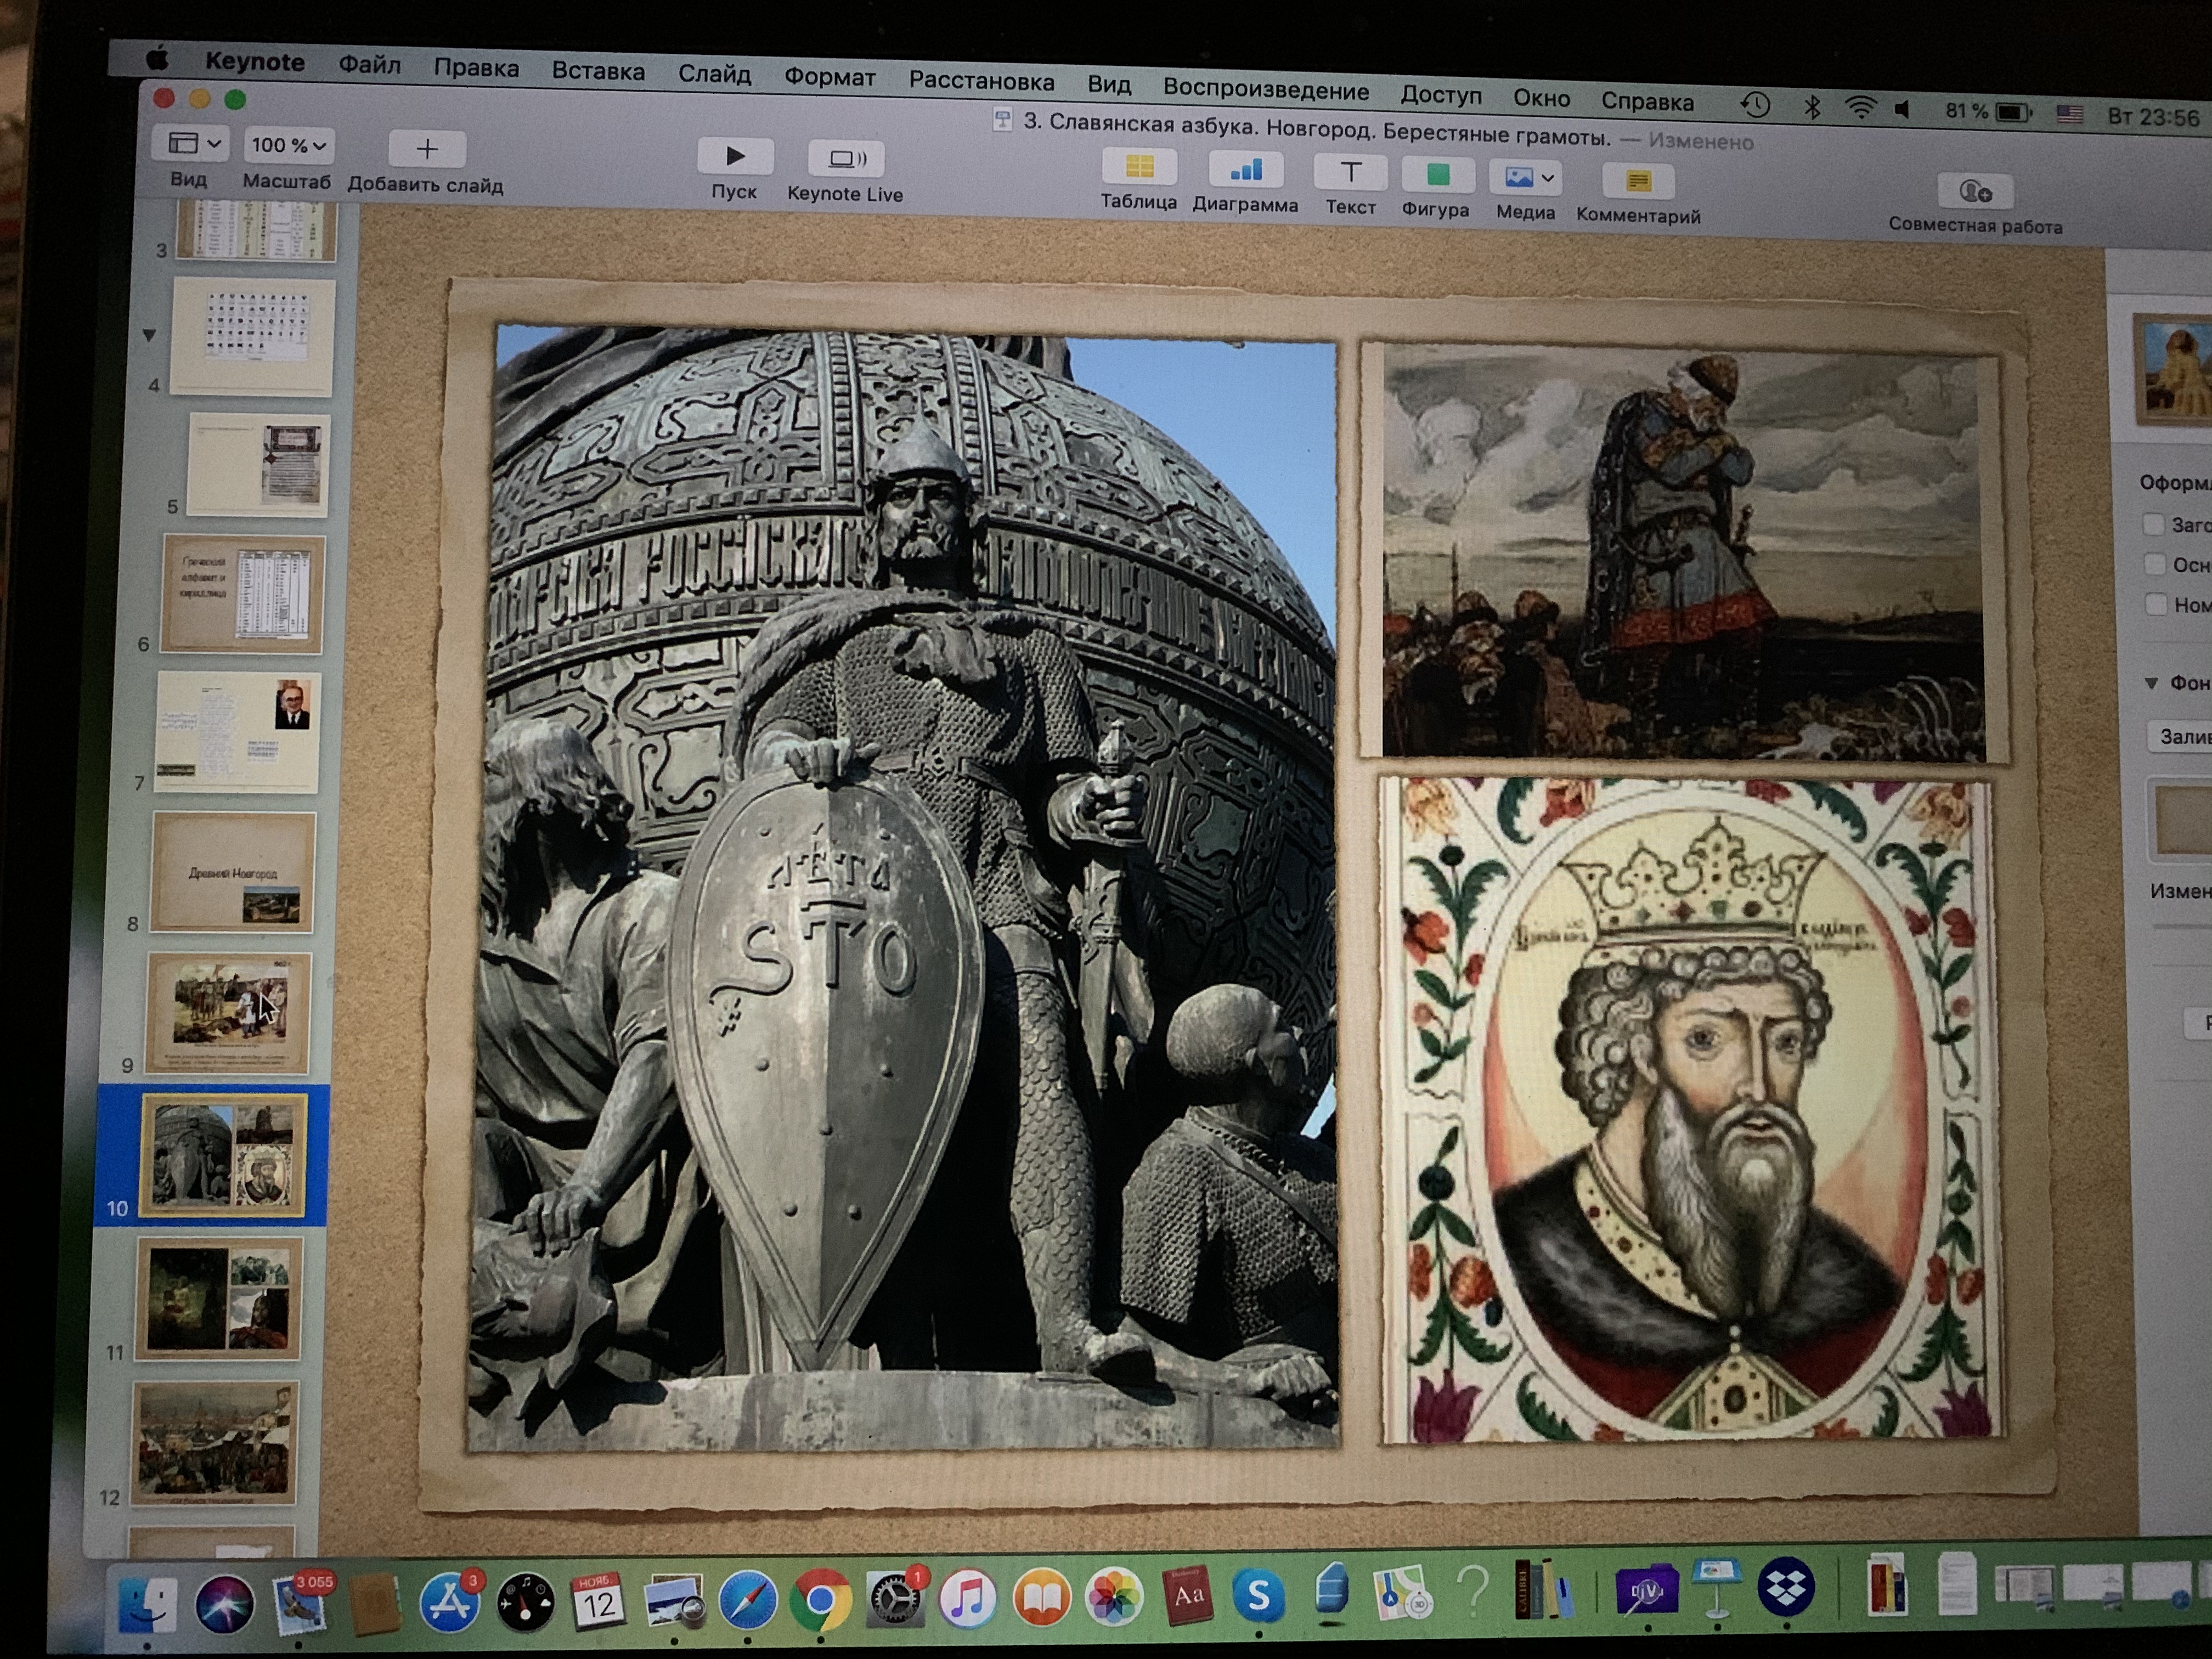Click Добавить слайд plus button

point(427,149)
